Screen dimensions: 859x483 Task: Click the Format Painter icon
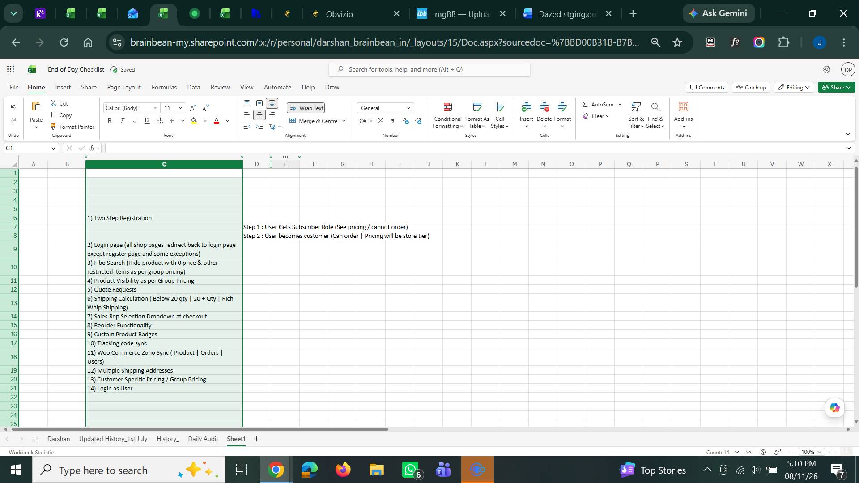53,127
